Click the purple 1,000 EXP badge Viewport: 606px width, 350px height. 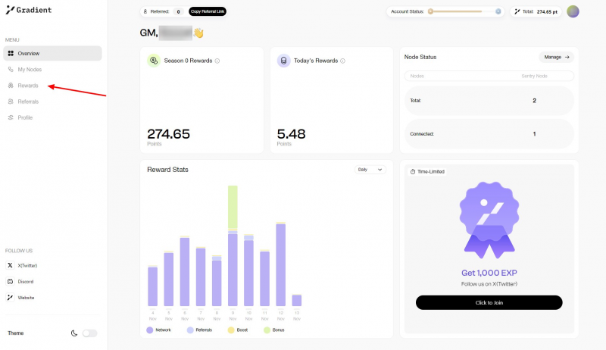489,220
